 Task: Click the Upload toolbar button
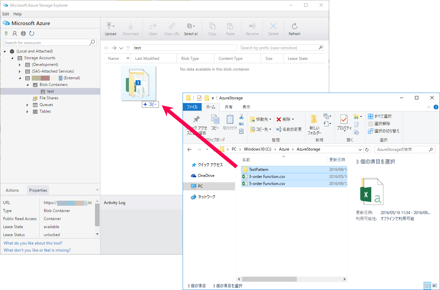111,29
